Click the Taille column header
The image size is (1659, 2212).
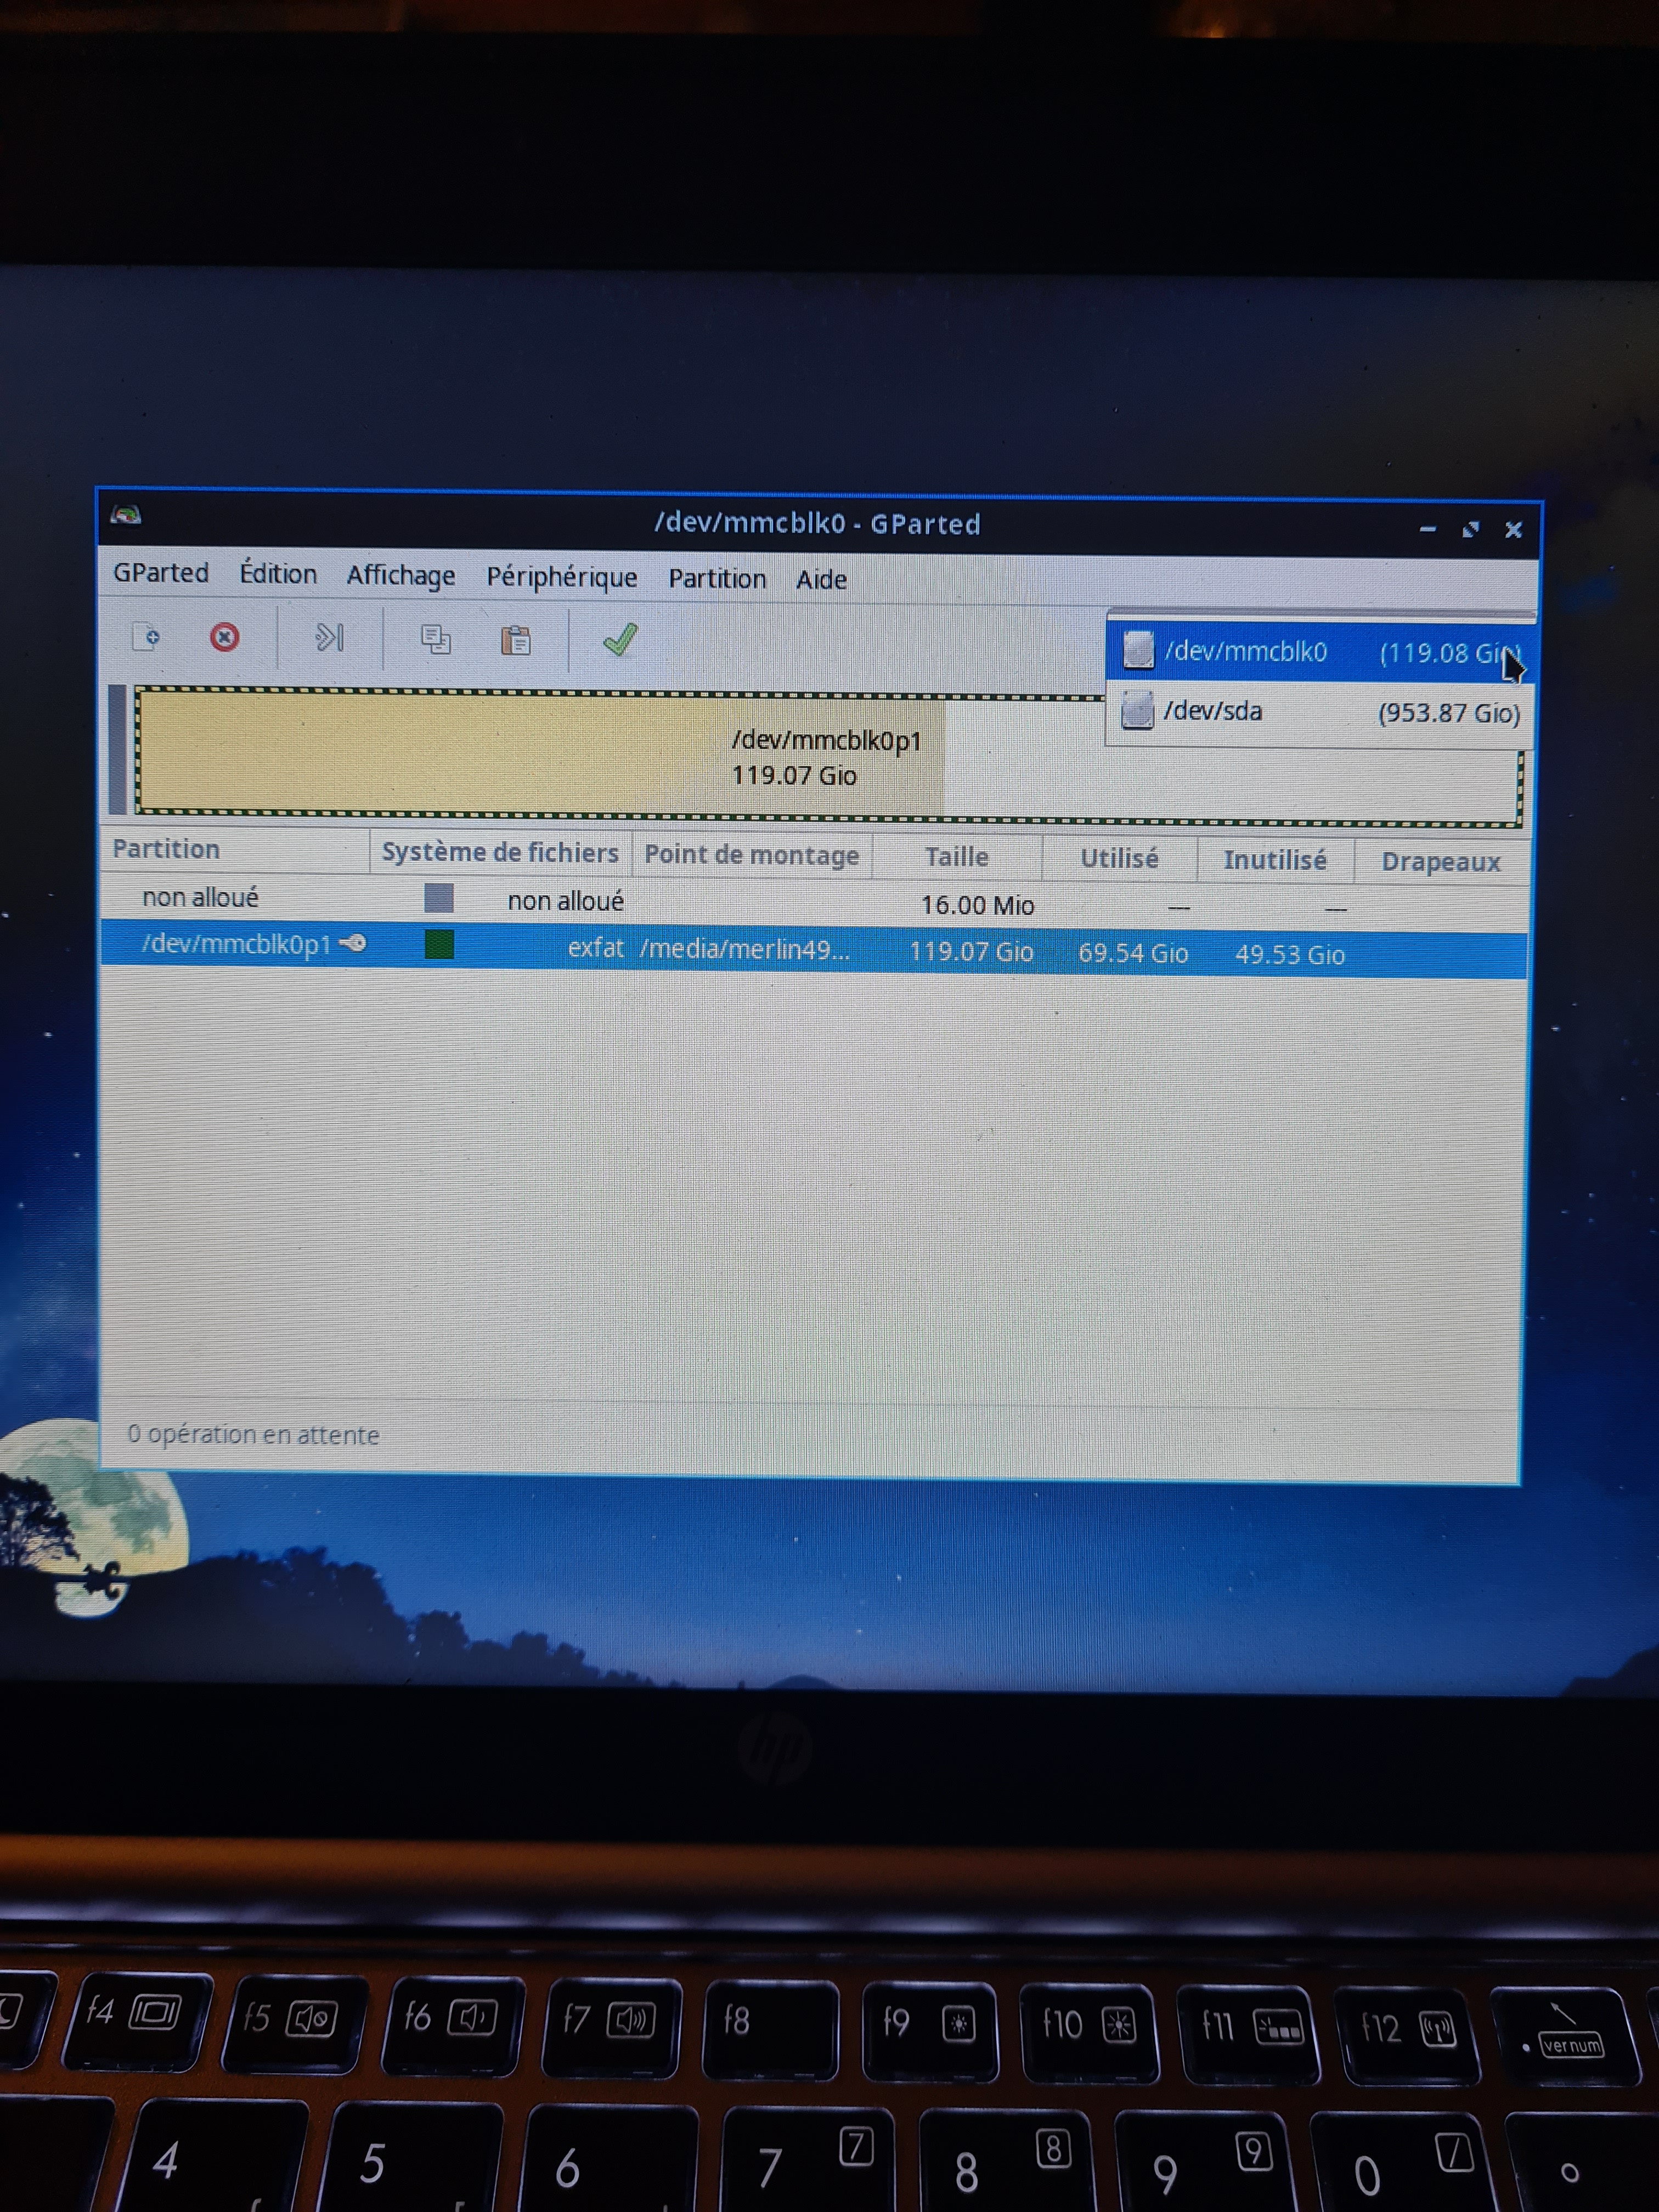957,857
